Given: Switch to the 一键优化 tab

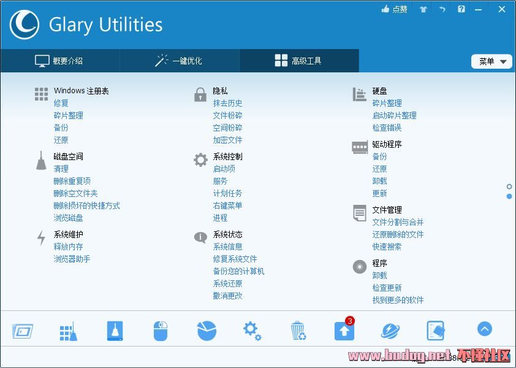Looking at the screenshot, I should (179, 61).
